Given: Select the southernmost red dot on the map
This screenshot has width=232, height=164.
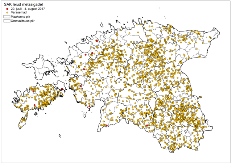Looking at the screenshot, I should pos(107,126).
